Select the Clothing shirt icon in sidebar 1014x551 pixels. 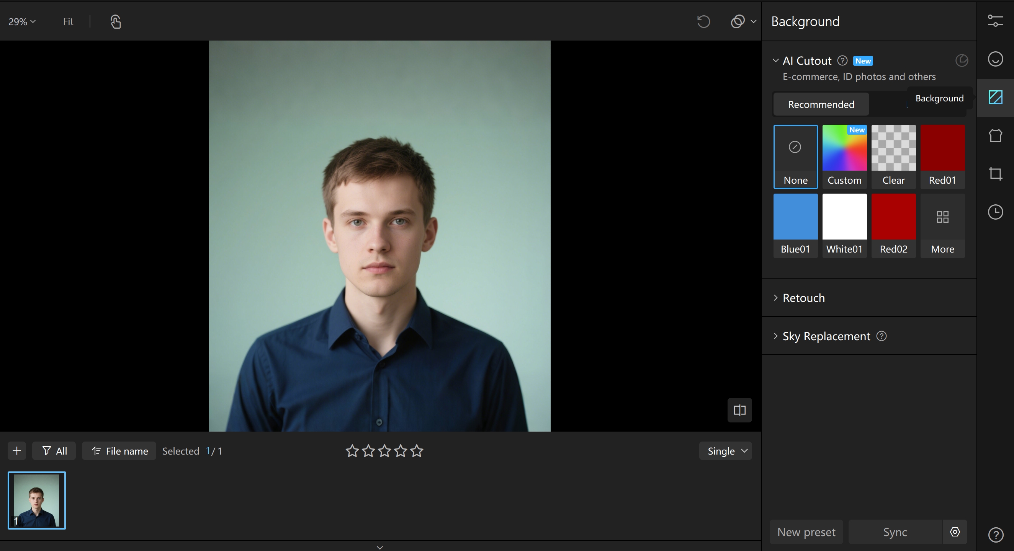[x=995, y=136]
